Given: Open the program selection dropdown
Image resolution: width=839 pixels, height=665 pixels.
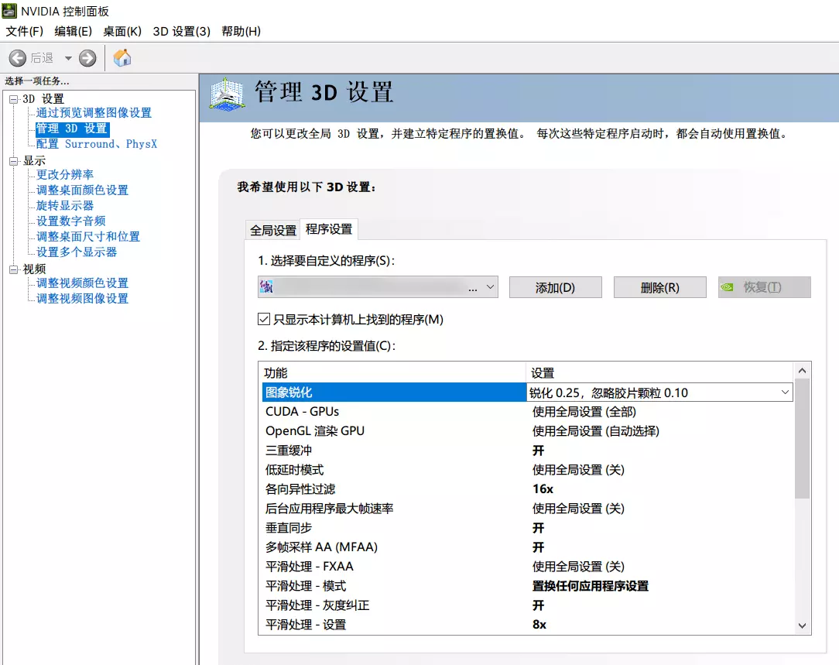Looking at the screenshot, I should (378, 287).
